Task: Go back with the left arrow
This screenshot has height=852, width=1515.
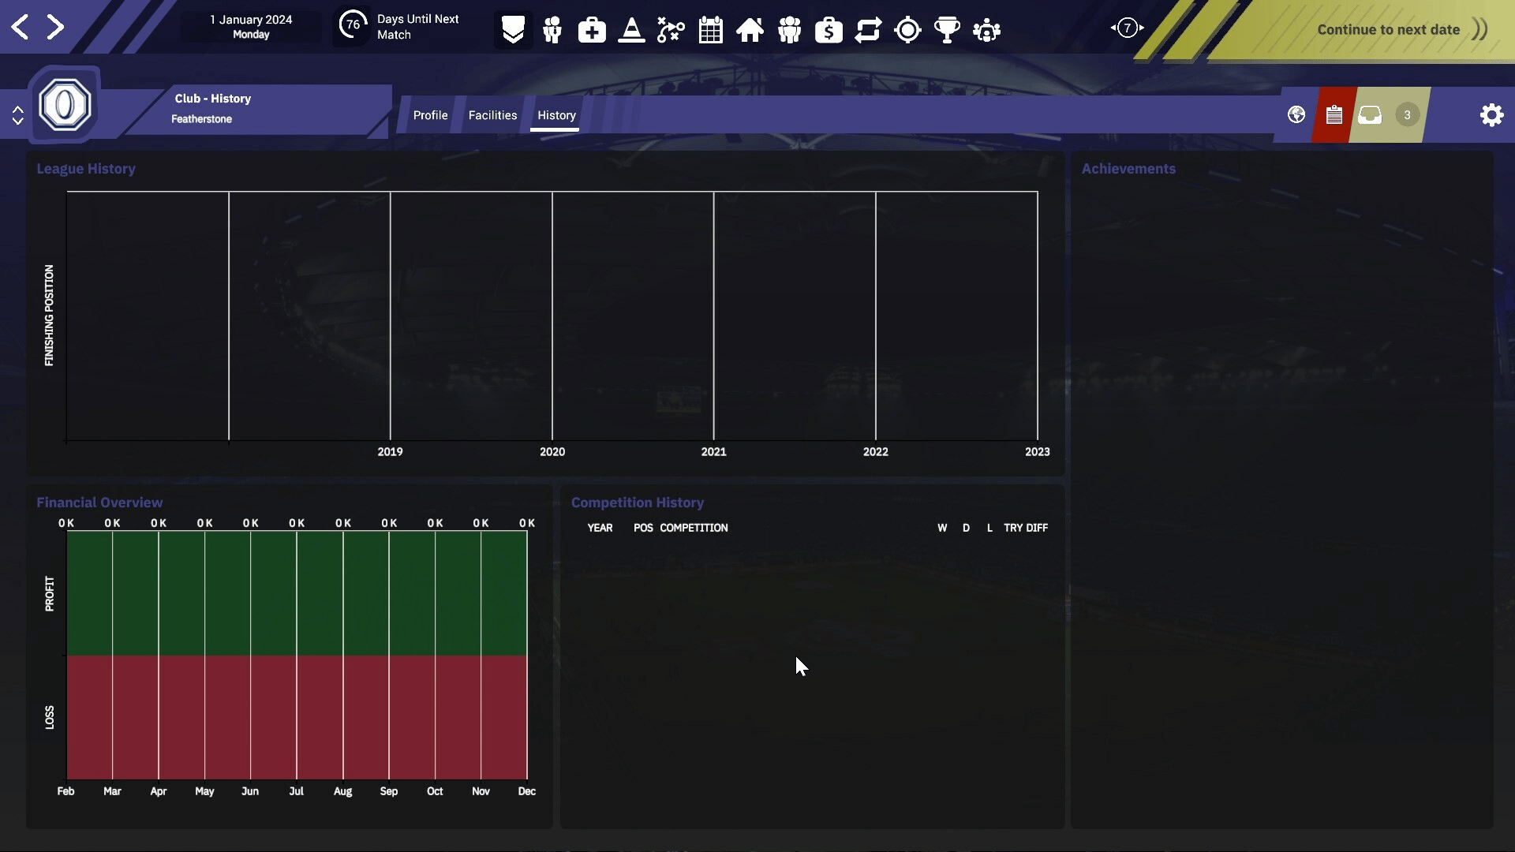Action: (x=21, y=27)
